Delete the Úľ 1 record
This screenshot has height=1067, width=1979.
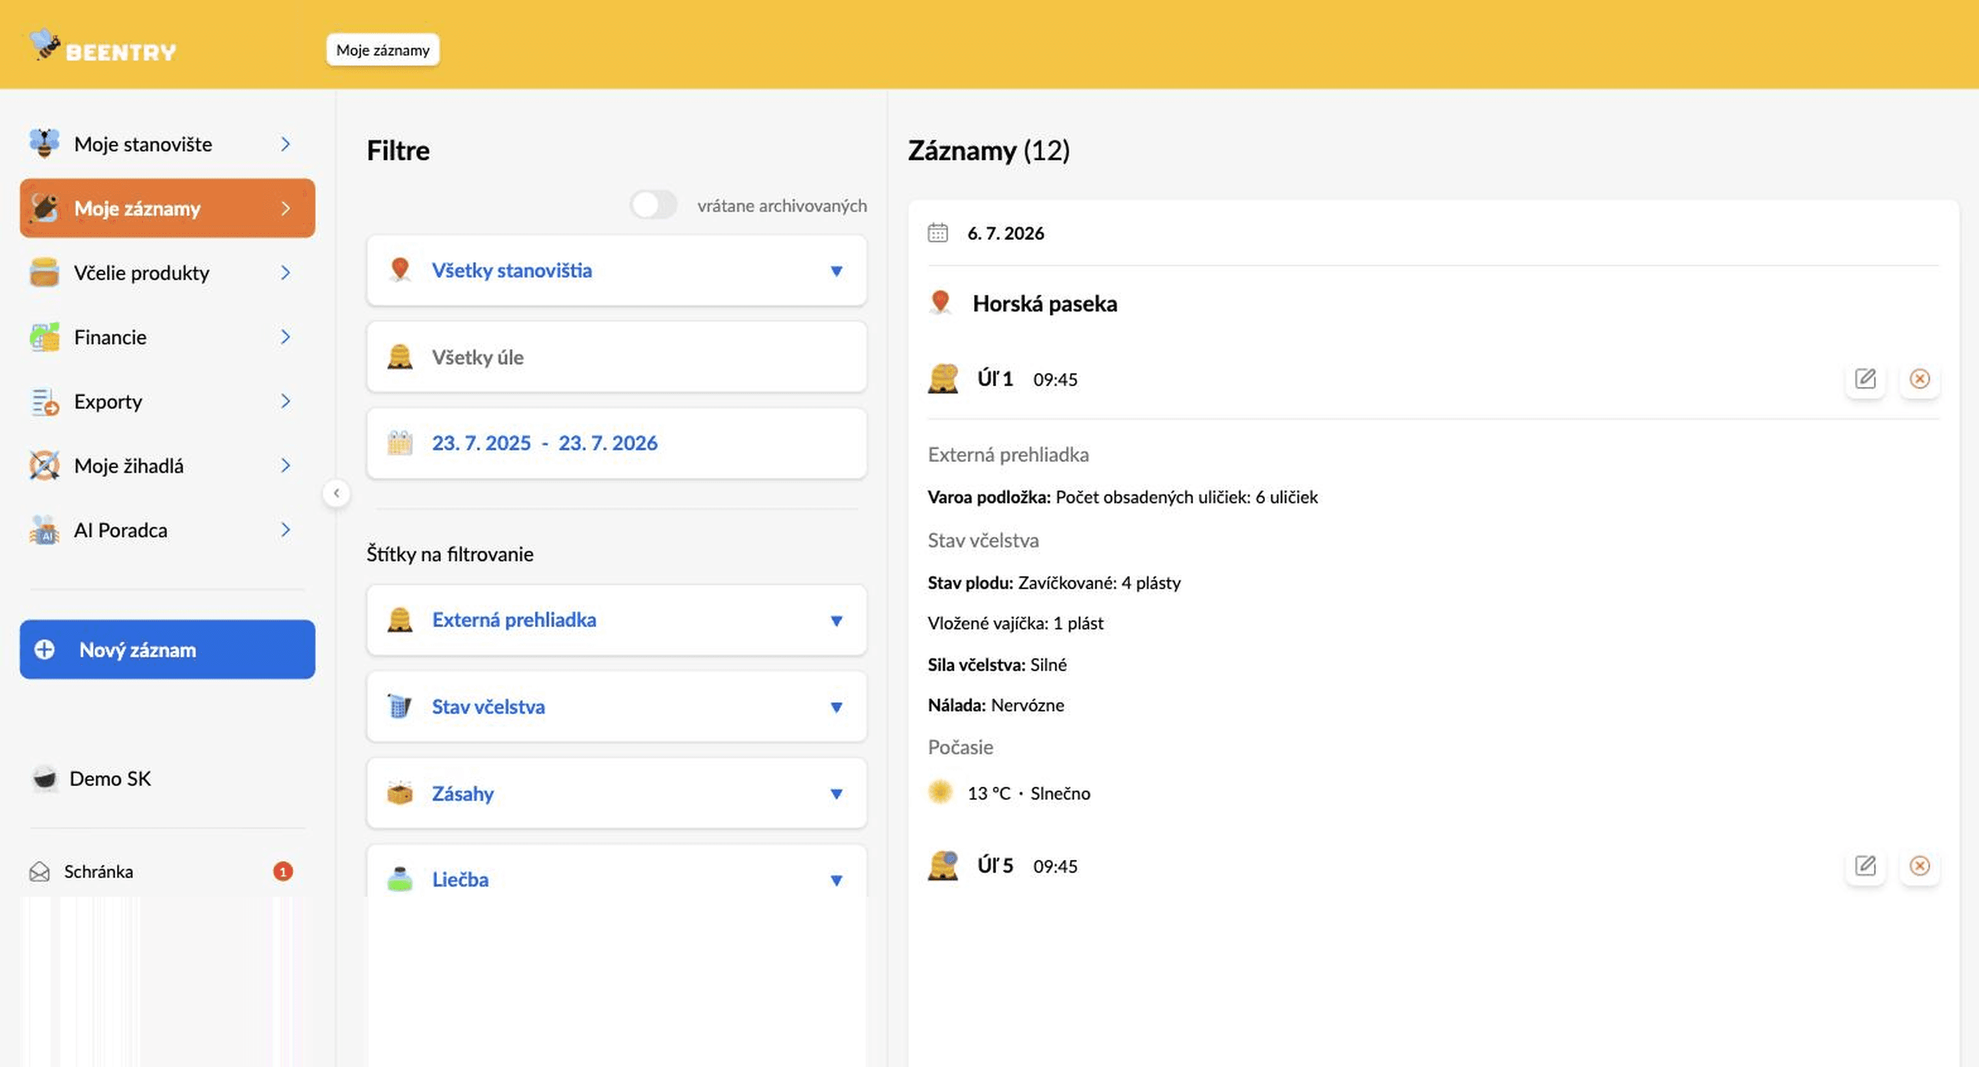pos(1919,379)
